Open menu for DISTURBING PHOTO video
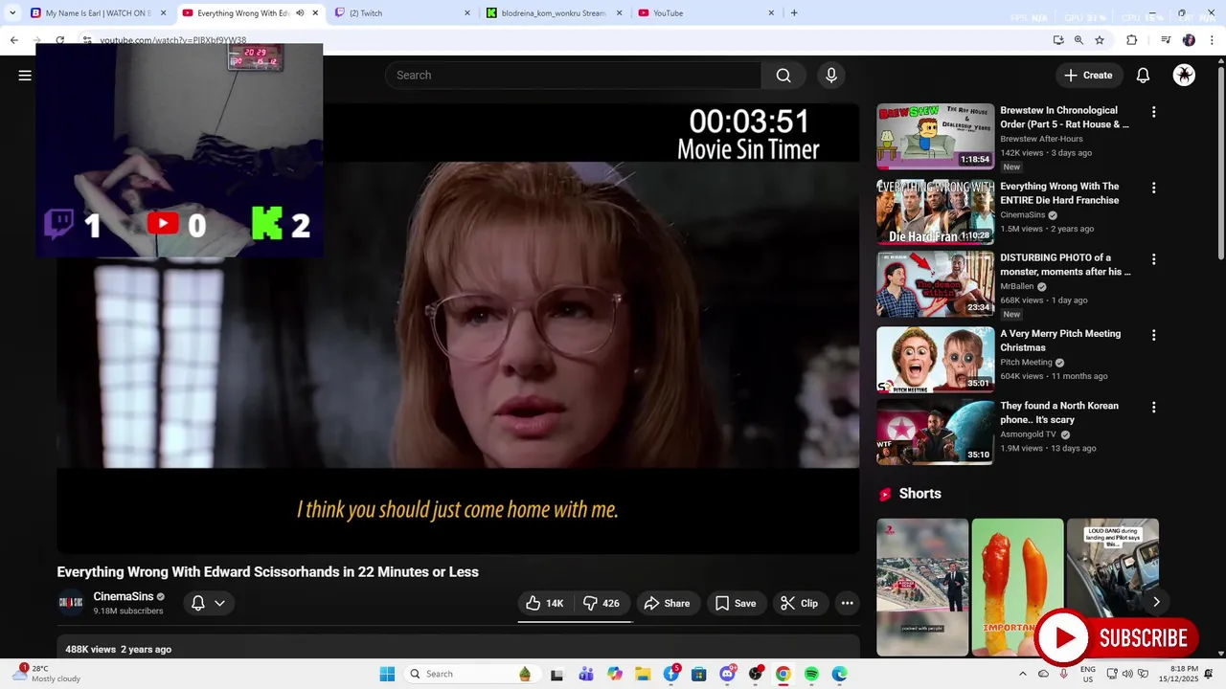Screen dimensions: 1226x689 pyautogui.click(x=1153, y=259)
